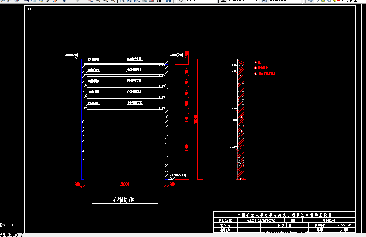
Task: Open the Dimension Style manager icon
Action: [x=223, y=1]
